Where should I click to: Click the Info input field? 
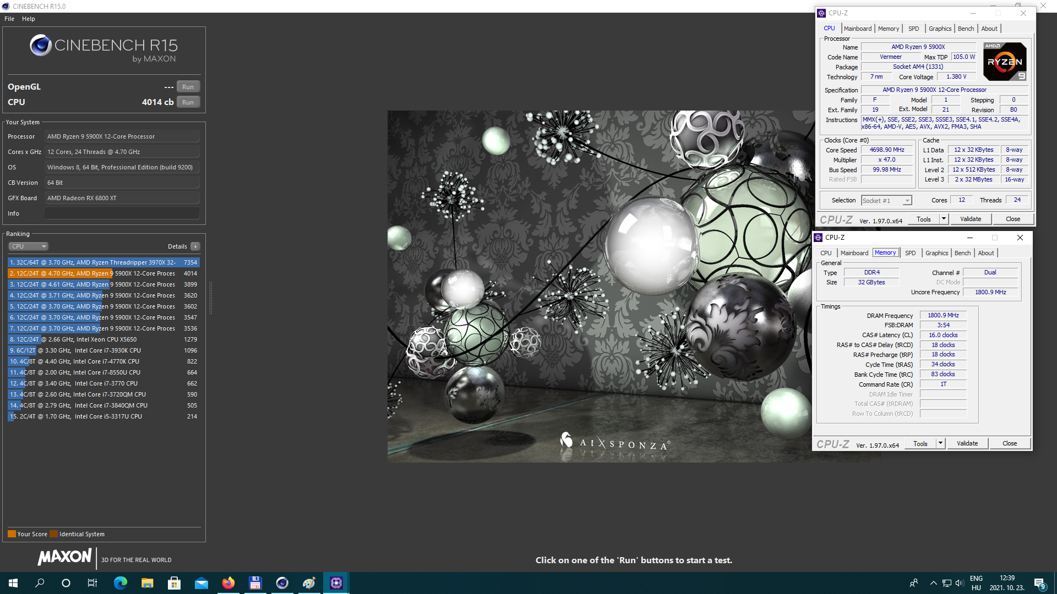(x=122, y=213)
